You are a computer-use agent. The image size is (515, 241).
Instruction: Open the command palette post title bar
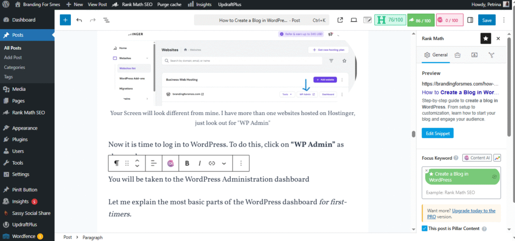click(x=263, y=20)
